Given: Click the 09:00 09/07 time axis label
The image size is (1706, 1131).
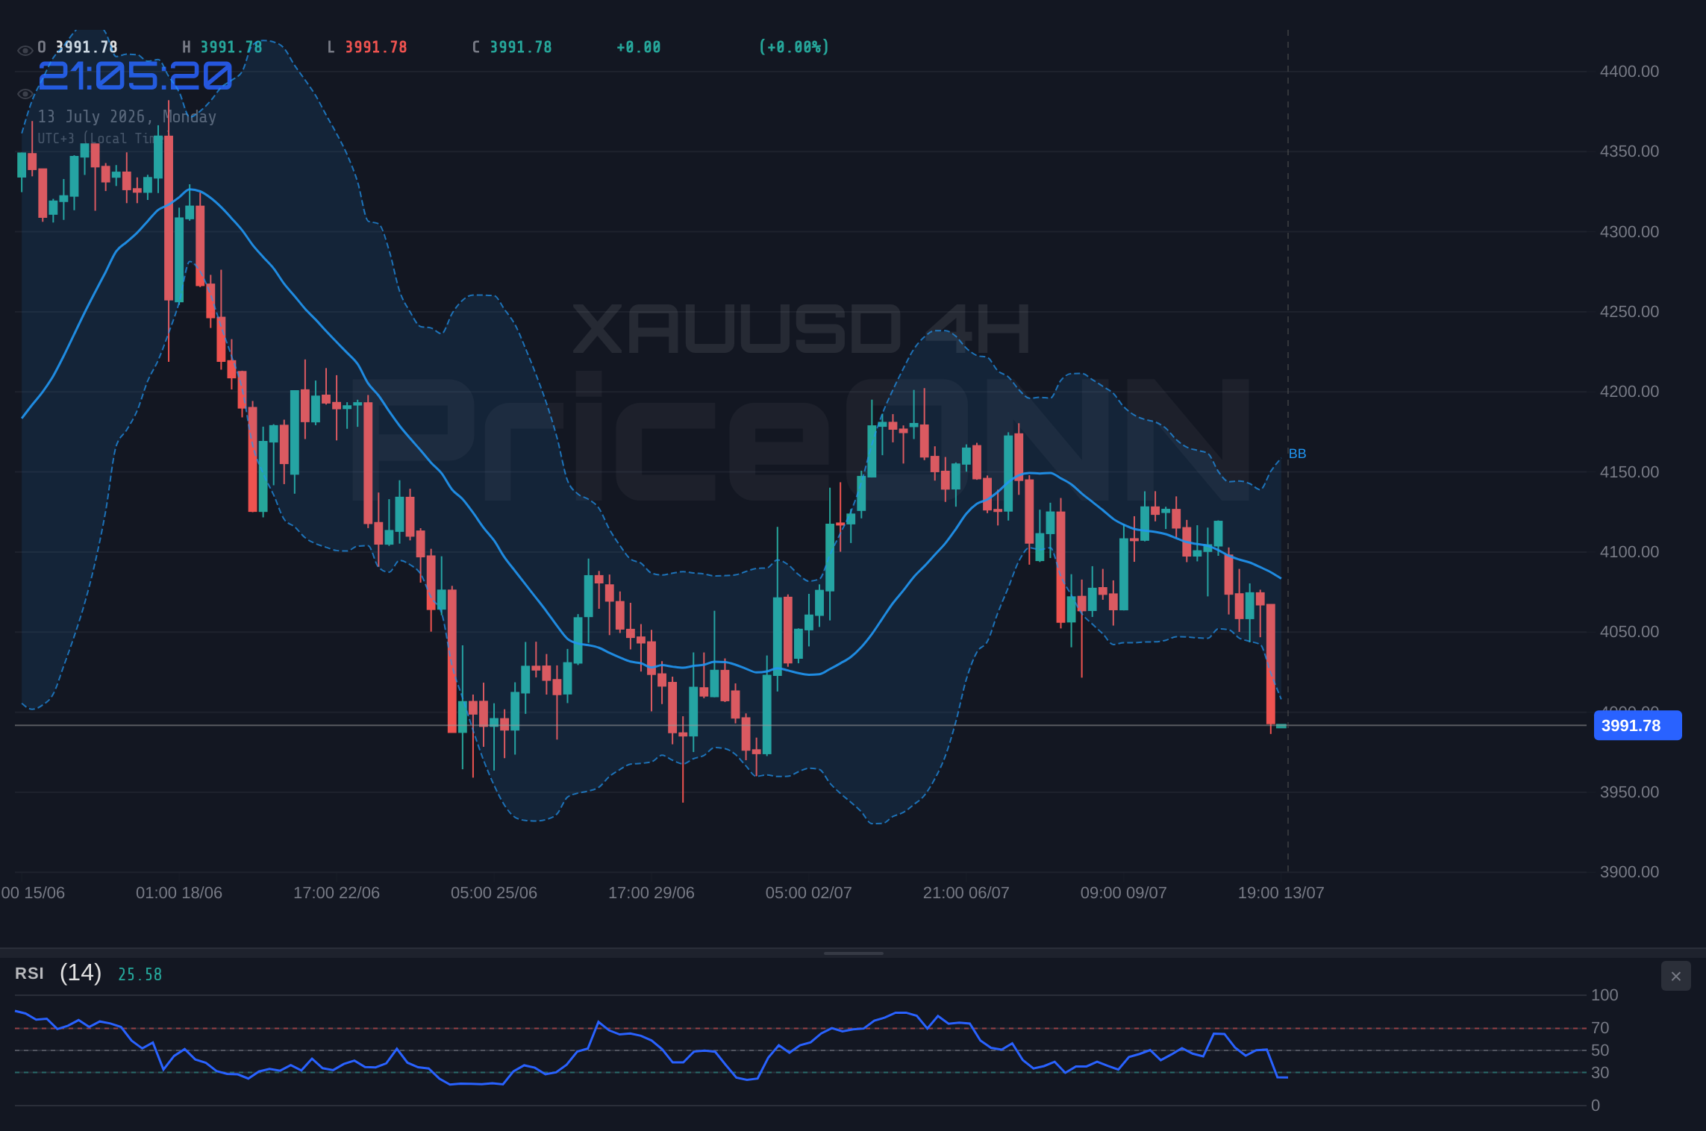Looking at the screenshot, I should pos(1124,893).
